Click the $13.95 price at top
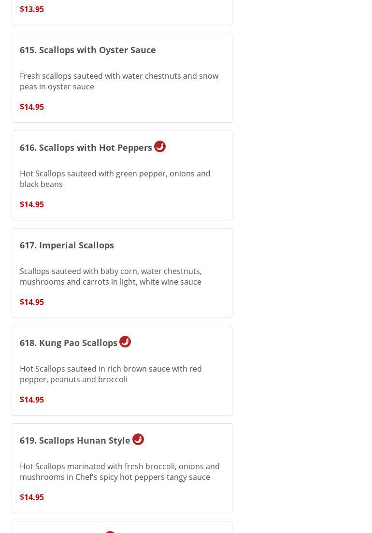 [32, 9]
